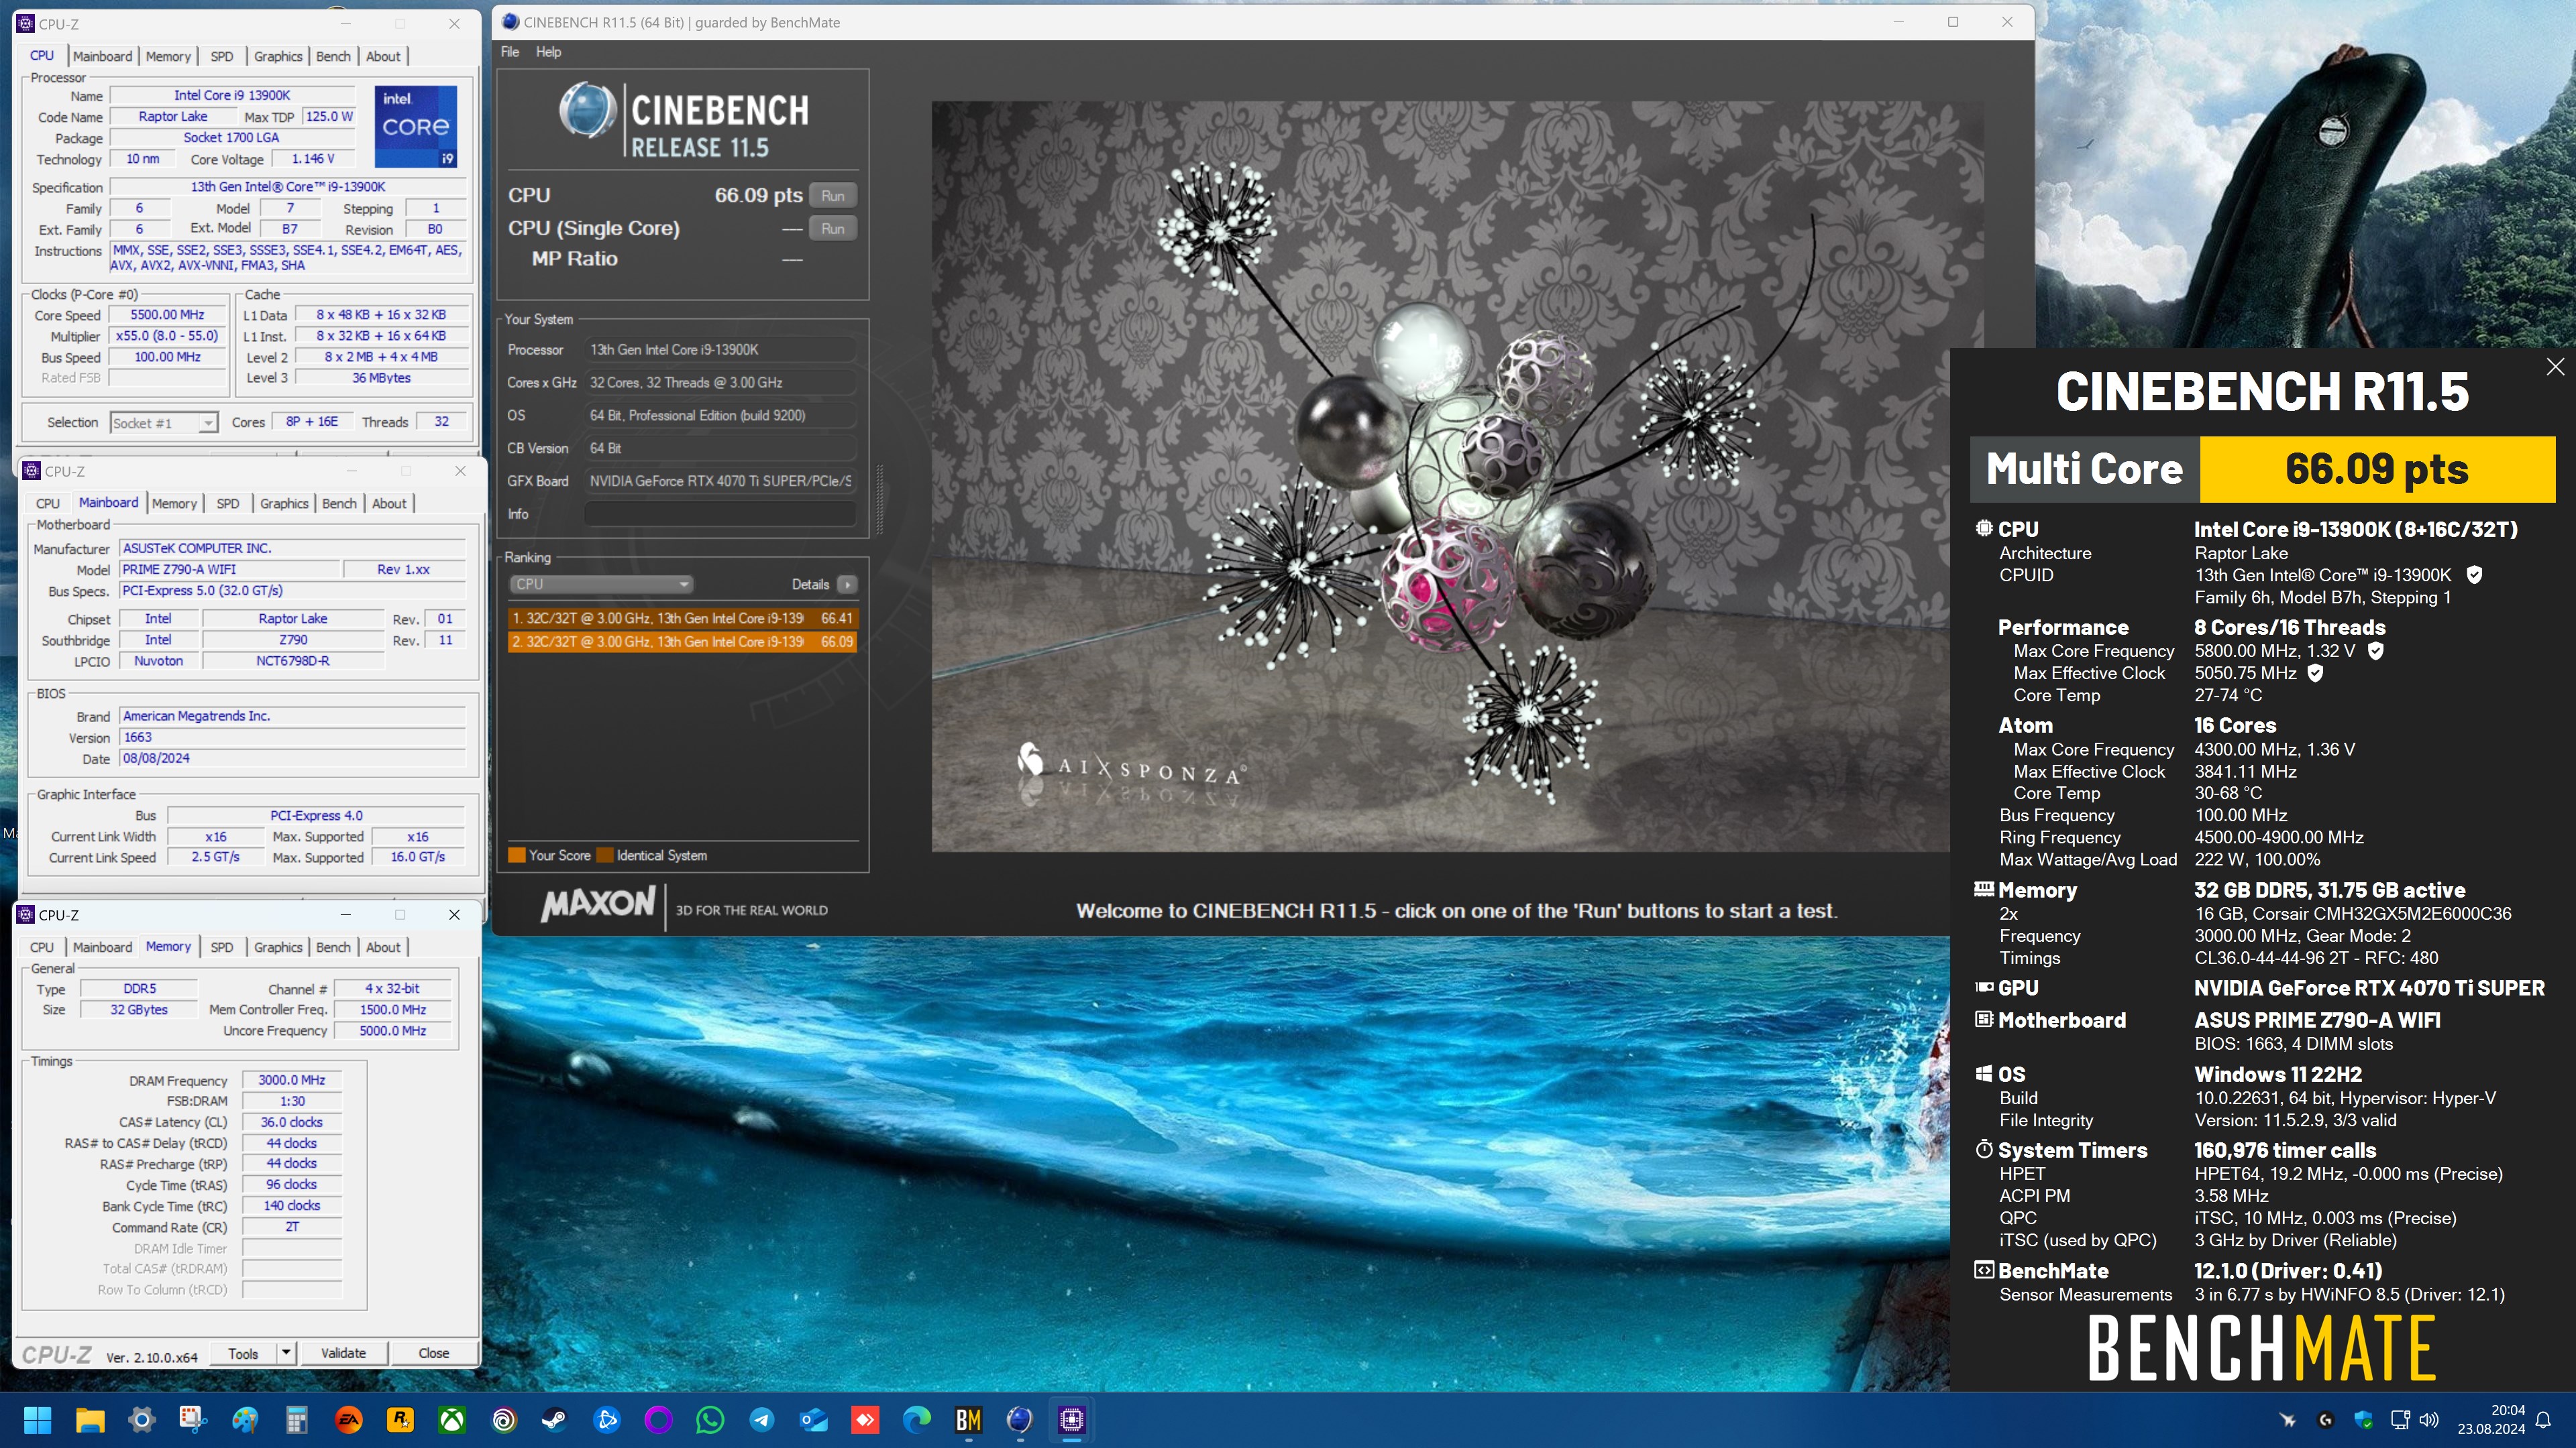Open Snipping Tool from taskbar
Image resolution: width=2576 pixels, height=1448 pixels.
pyautogui.click(x=193, y=1420)
